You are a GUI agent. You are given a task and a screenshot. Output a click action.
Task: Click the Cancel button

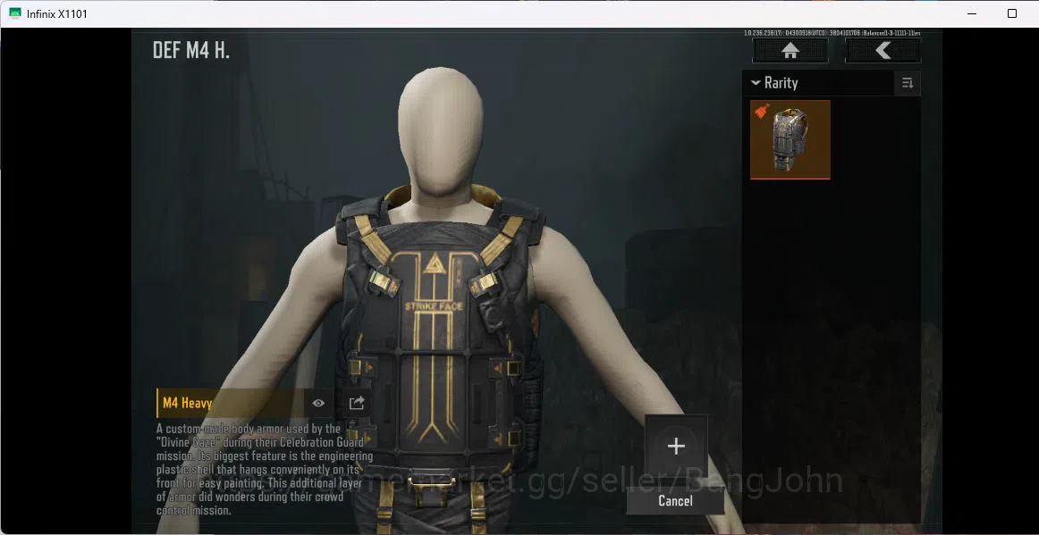click(675, 501)
